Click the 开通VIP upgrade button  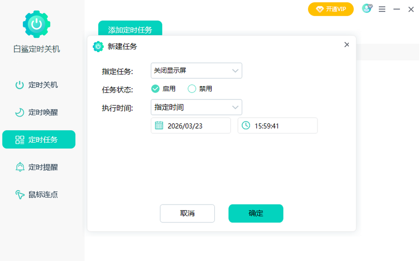[x=331, y=9]
